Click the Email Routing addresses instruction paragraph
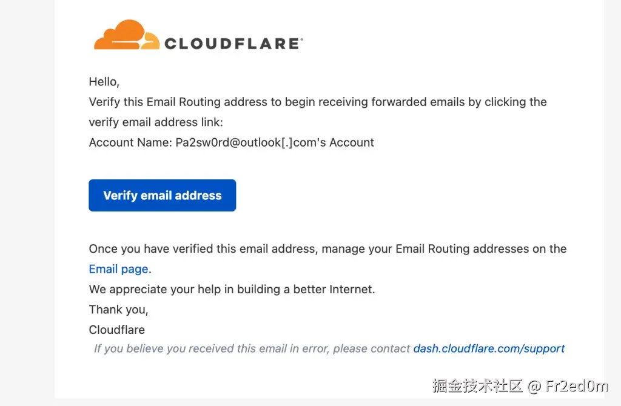Image resolution: width=621 pixels, height=406 pixels. tap(327, 248)
